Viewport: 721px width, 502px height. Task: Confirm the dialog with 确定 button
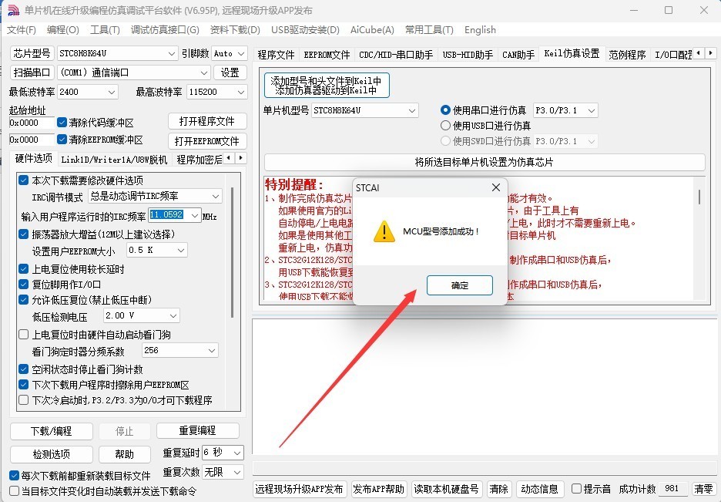(459, 285)
